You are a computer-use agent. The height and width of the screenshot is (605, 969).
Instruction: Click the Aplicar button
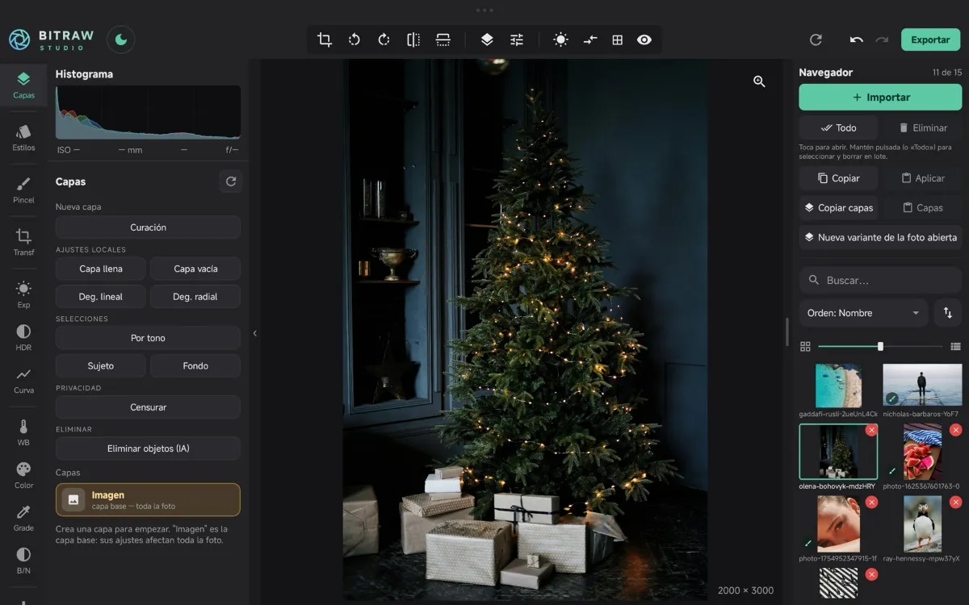tap(922, 178)
